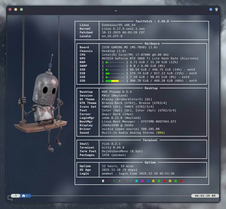Click the green maximize window button

click(x=22, y=9)
